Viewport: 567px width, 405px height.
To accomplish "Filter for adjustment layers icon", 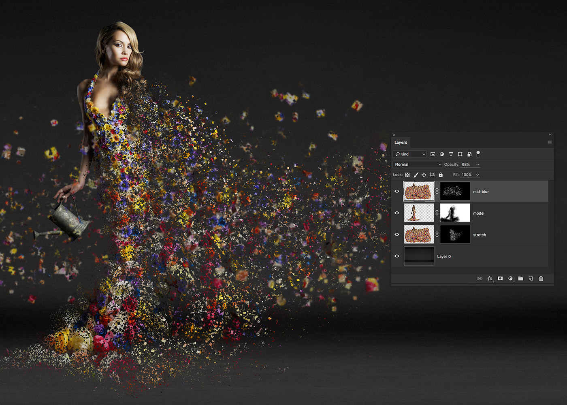I will [x=442, y=154].
